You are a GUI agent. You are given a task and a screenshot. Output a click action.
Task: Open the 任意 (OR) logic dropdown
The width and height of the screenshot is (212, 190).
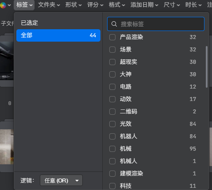(x=61, y=180)
